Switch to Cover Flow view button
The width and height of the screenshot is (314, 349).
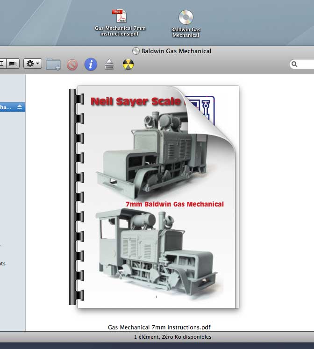[x=13, y=64]
